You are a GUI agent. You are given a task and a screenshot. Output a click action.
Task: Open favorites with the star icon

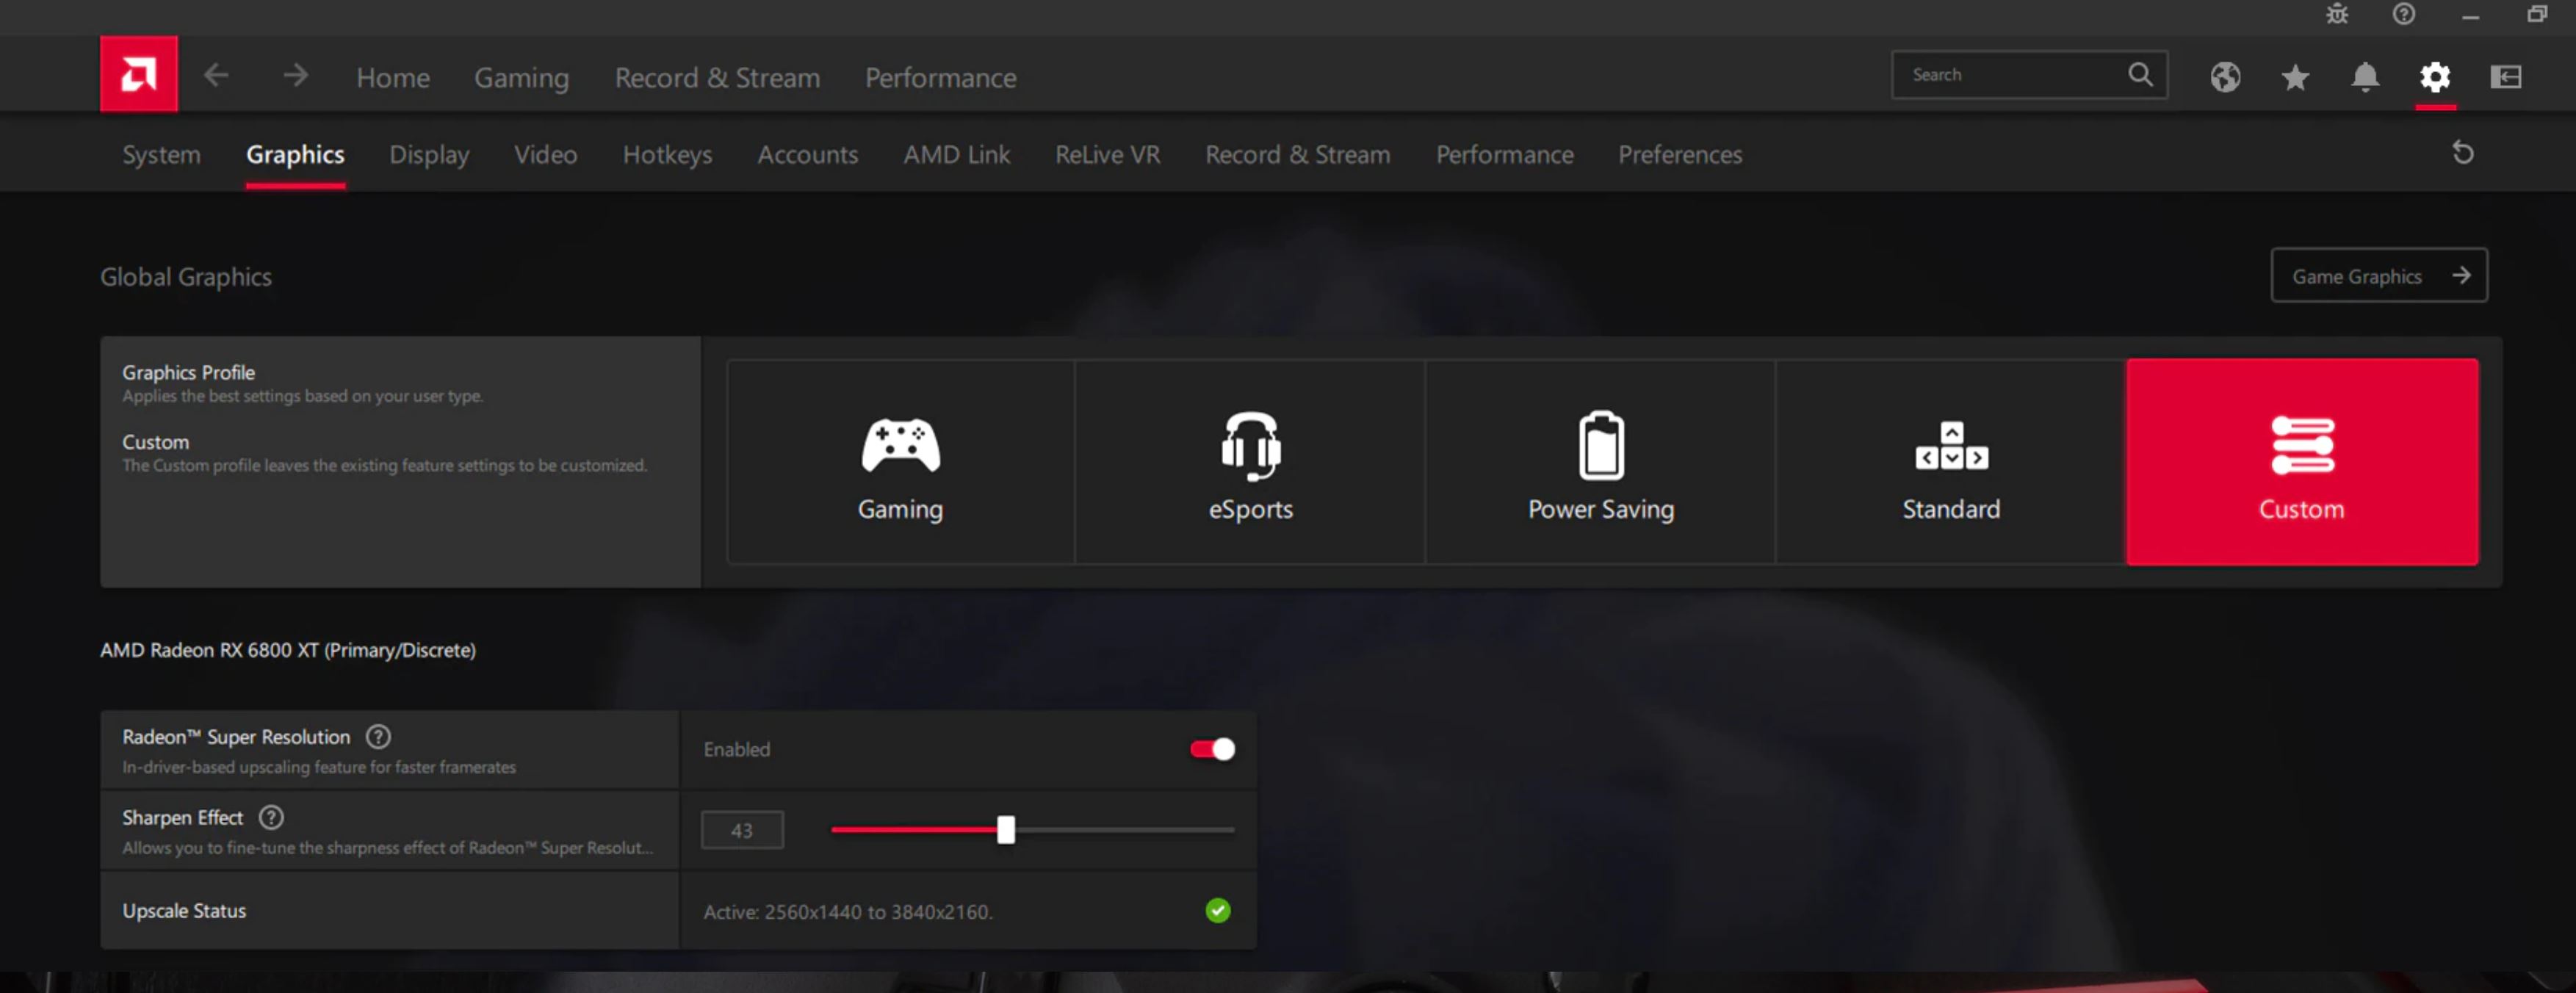pos(2295,77)
